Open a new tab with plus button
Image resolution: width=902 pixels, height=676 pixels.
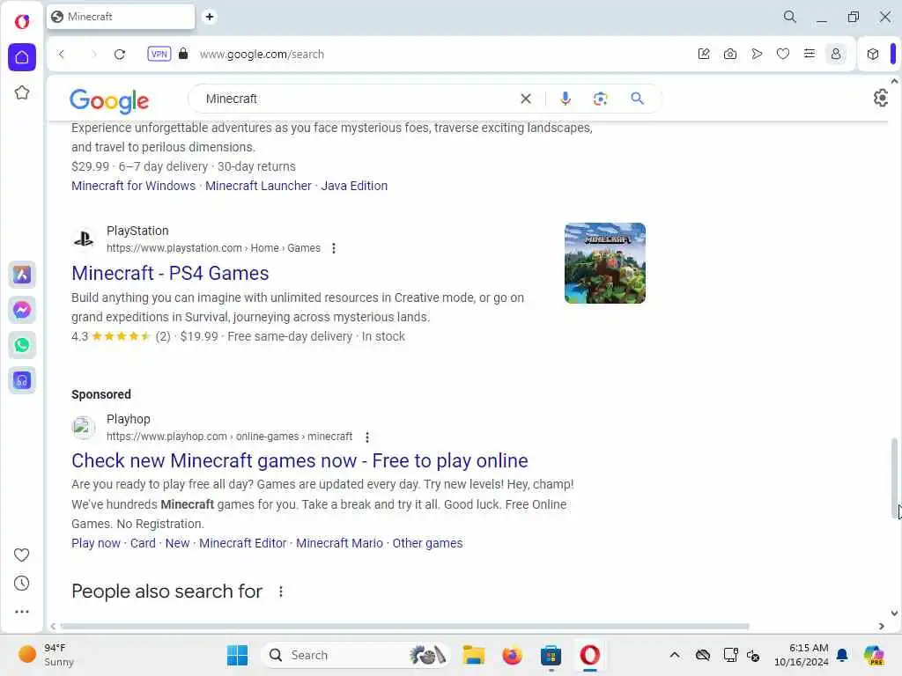coord(210,17)
